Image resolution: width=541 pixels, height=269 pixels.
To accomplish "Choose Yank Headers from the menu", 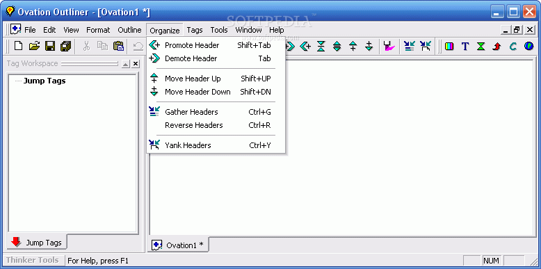I will click(216, 145).
